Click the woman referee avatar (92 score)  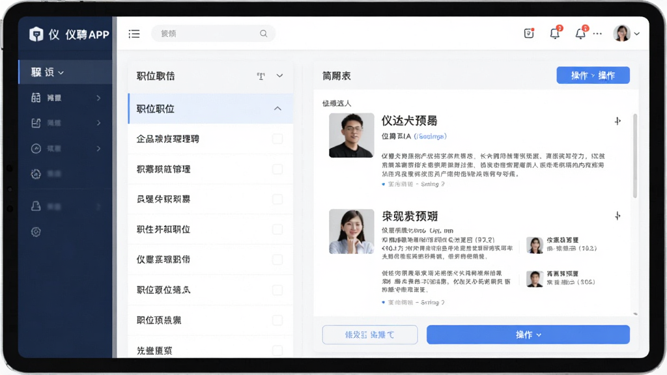click(x=535, y=245)
